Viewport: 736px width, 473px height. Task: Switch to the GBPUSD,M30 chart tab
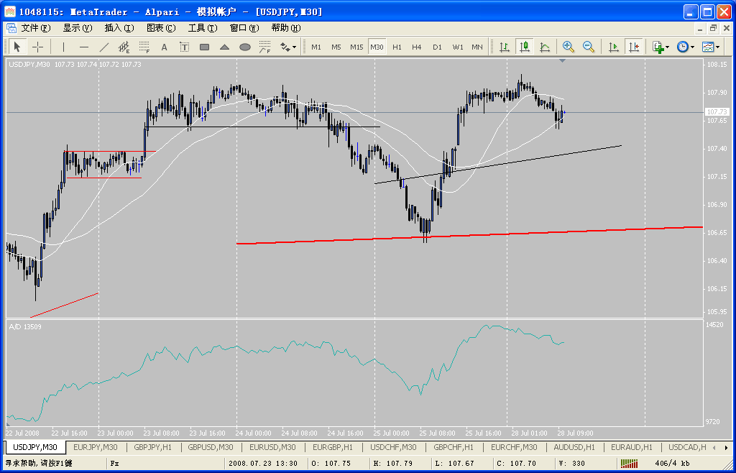tap(211, 447)
